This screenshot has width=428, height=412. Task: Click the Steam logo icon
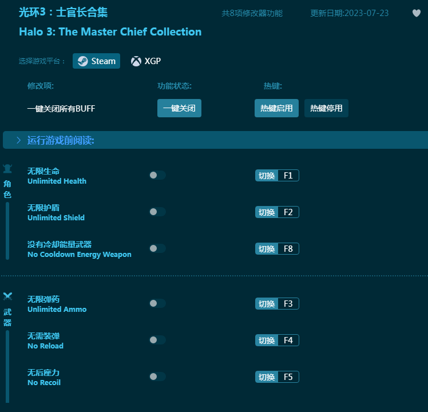click(82, 61)
